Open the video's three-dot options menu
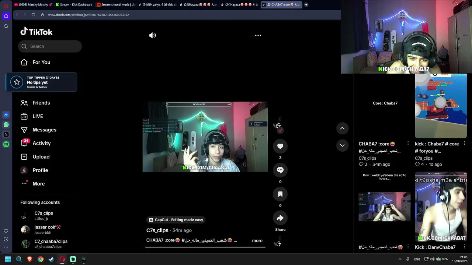Image resolution: width=472 pixels, height=265 pixels. pyautogui.click(x=258, y=35)
